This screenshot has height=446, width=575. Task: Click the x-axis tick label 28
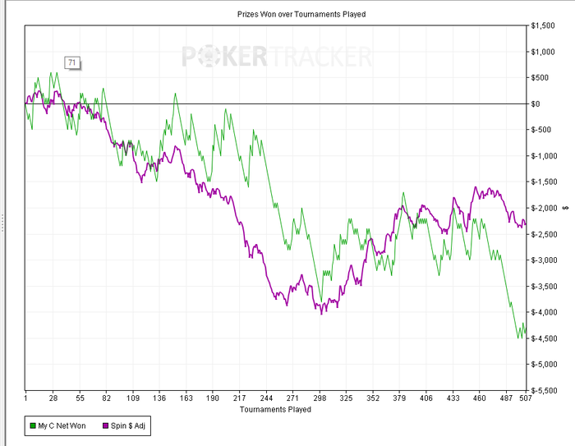53,398
